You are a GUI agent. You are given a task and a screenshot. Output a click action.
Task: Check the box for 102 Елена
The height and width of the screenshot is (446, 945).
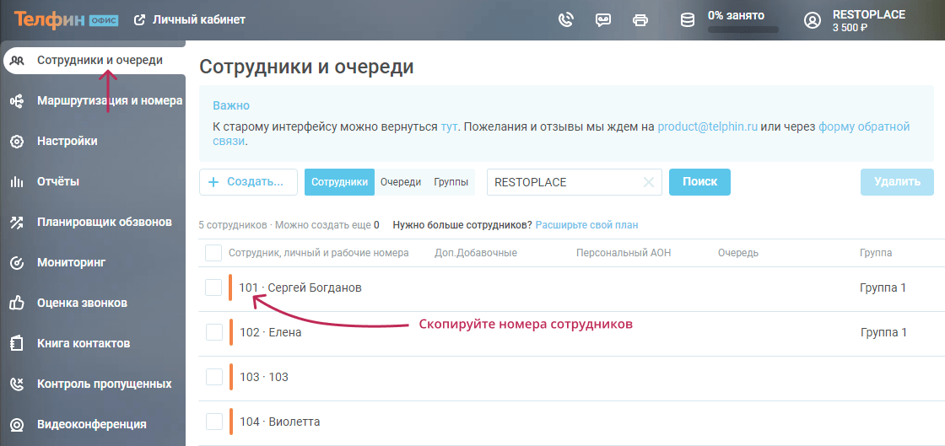(x=214, y=332)
